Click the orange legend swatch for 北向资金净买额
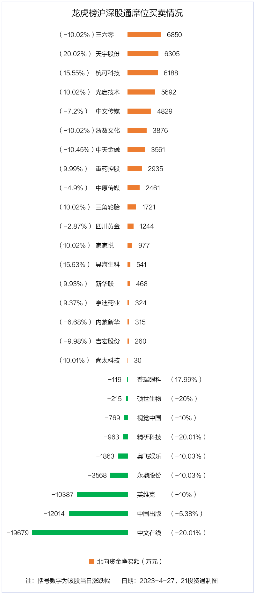Screen dimensions: 255x594 click(92, 561)
